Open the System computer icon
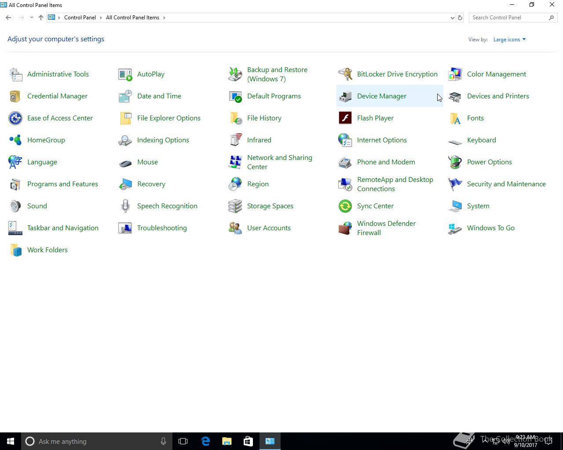The image size is (563, 450). tap(455, 206)
